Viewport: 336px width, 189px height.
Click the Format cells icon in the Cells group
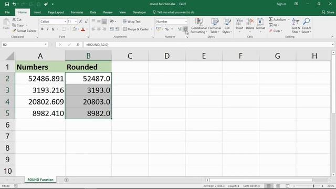point(260,22)
